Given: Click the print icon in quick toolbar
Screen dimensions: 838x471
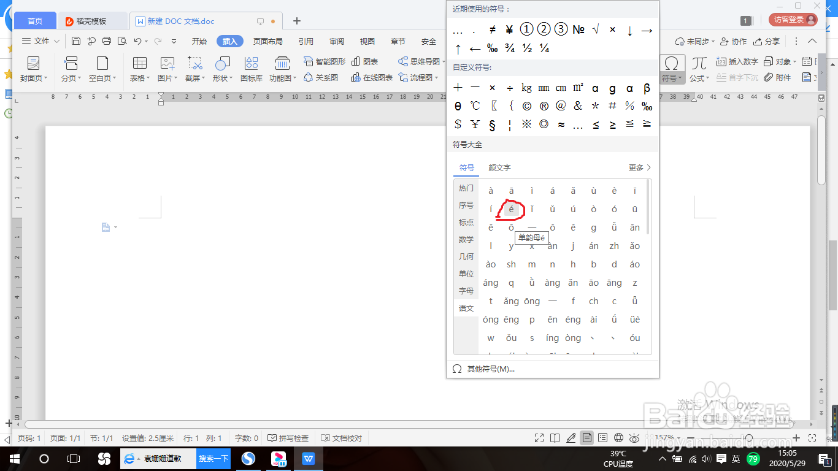Looking at the screenshot, I should coord(107,41).
